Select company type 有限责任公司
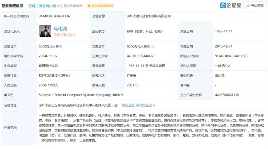Screen dimensions: 268x149 (x=48, y=66)
